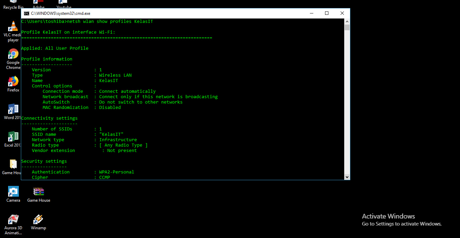Screen dimensions: 460x238
Task: Follow the Go to Settings activation link
Action: pos(401,224)
